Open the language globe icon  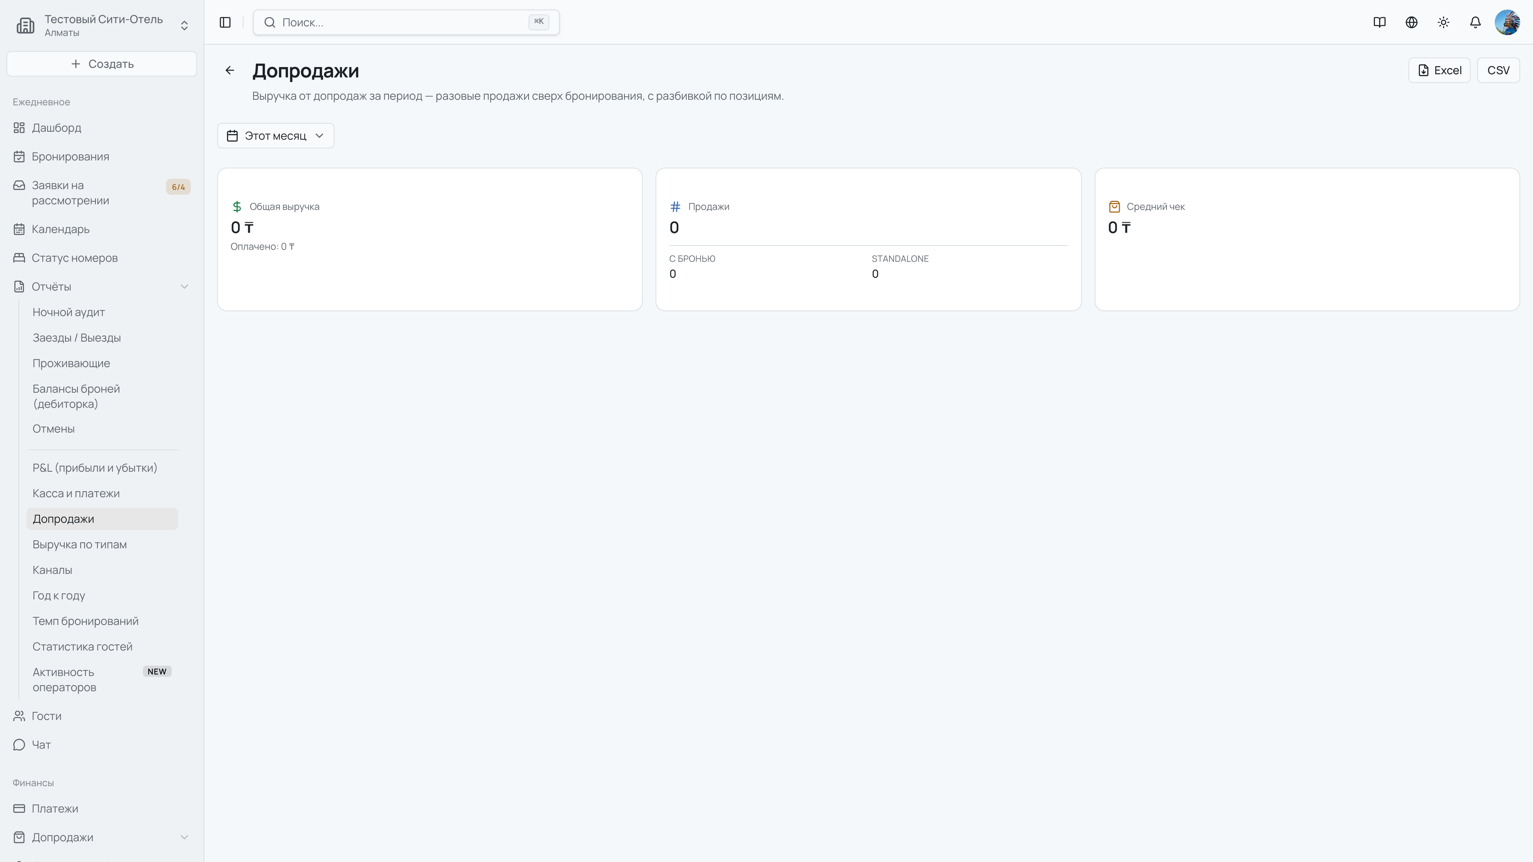coord(1412,23)
